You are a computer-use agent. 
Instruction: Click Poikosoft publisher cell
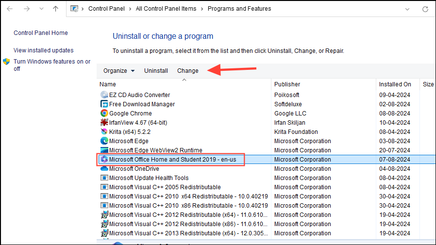pos(286,95)
